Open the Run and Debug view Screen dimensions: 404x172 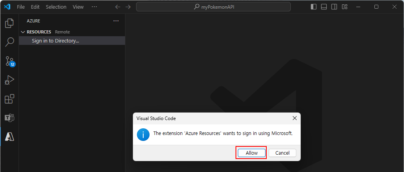(x=9, y=80)
